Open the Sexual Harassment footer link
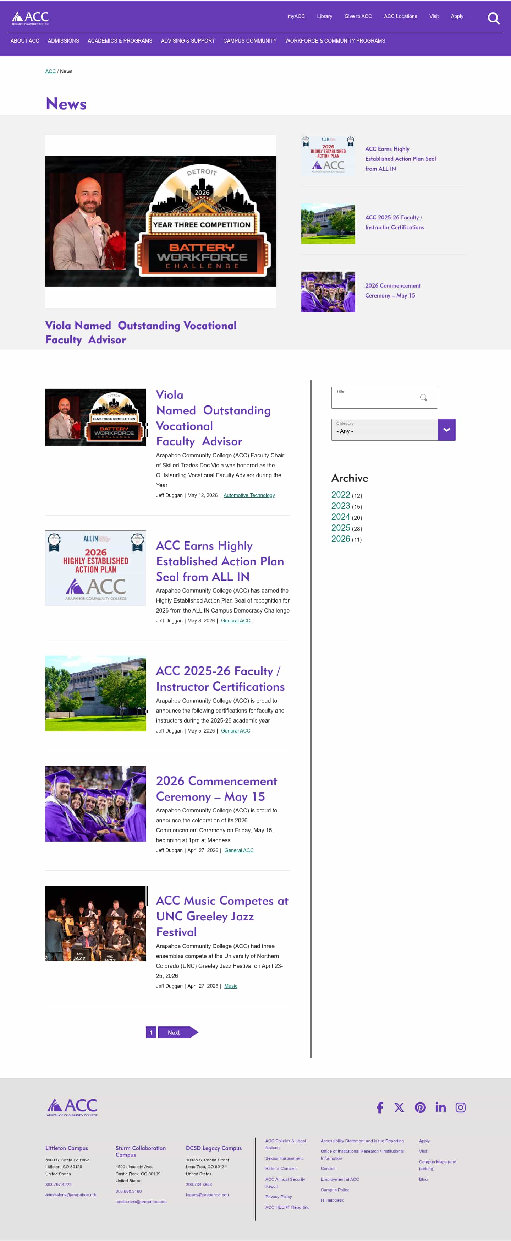Screen dimensions: 511x1241 pyautogui.click(x=284, y=1158)
